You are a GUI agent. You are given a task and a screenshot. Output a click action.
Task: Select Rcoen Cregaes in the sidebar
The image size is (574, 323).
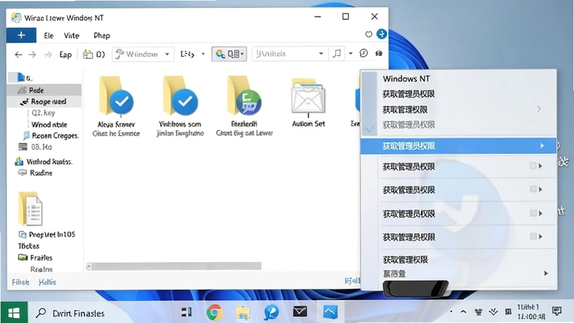(x=55, y=136)
